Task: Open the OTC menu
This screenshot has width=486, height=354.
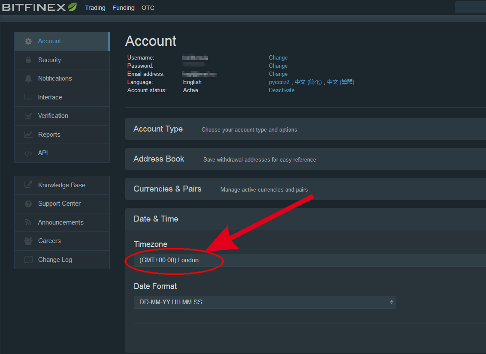Action: coord(148,8)
